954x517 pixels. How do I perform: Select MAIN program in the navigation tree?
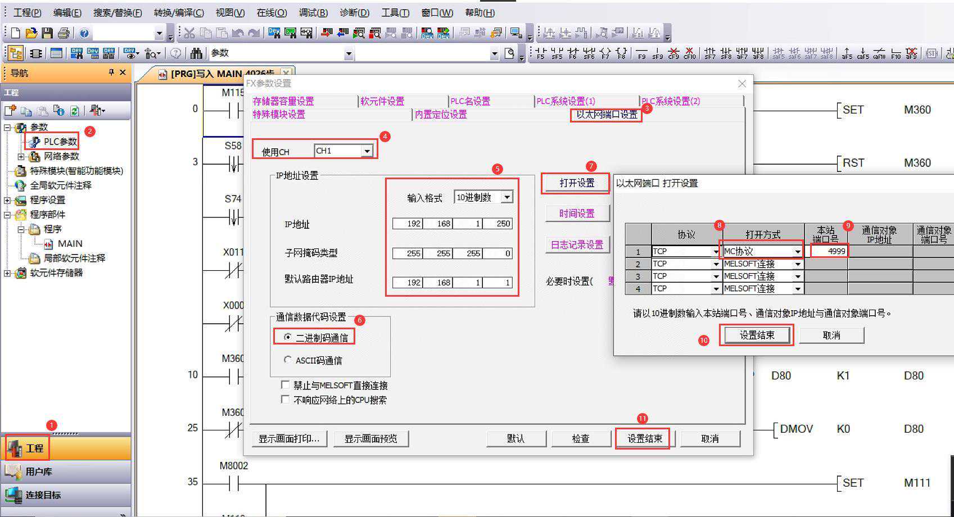[70, 243]
